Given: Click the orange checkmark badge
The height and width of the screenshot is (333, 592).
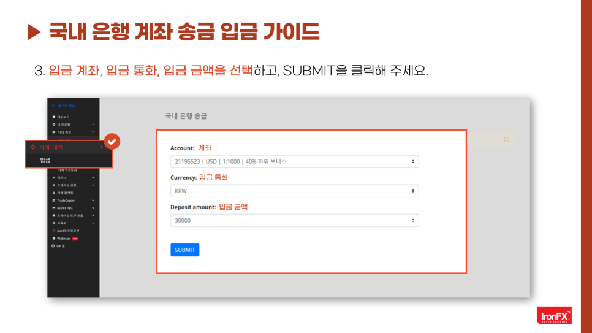Looking at the screenshot, I should point(112,142).
